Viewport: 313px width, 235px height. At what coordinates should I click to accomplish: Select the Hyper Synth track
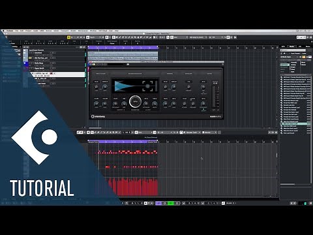(x=39, y=69)
